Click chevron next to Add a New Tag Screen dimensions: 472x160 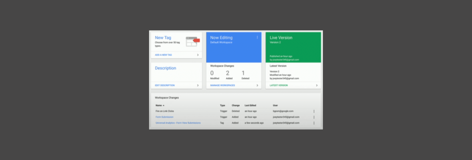(198, 55)
